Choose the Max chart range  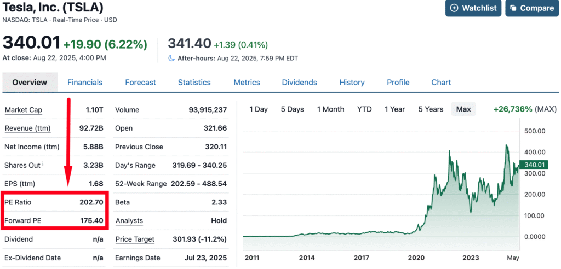pos(463,109)
